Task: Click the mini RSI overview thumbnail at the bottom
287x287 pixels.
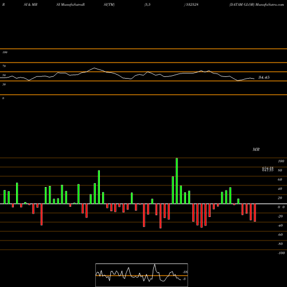Action: (x=142, y=275)
